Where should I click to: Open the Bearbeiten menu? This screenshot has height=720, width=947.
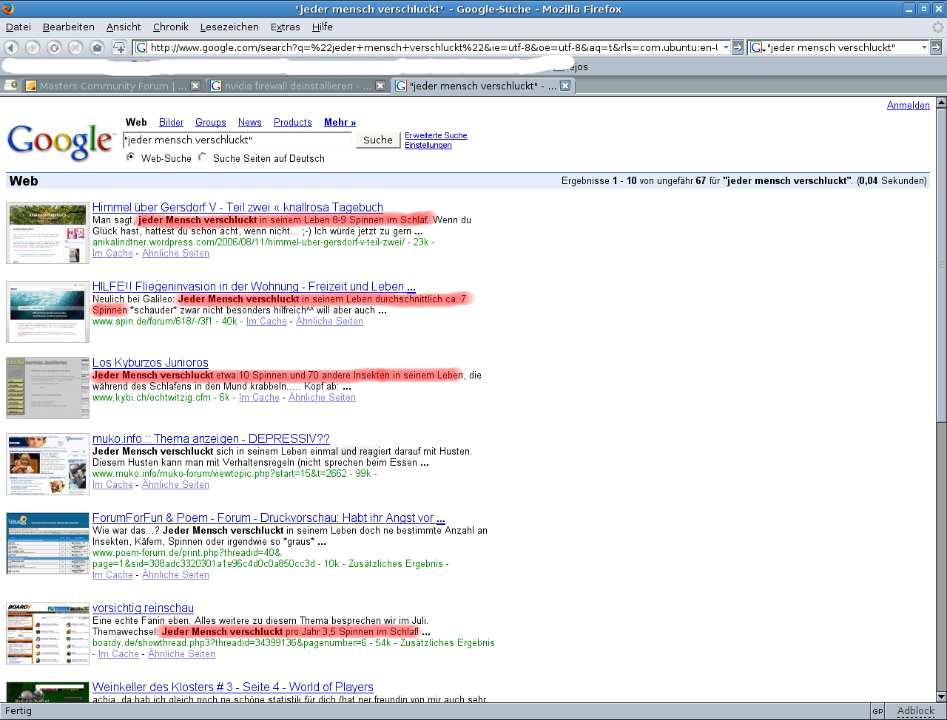pos(69,27)
